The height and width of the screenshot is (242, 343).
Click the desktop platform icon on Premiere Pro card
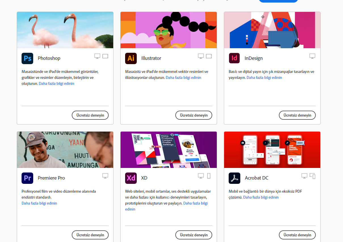105,176
